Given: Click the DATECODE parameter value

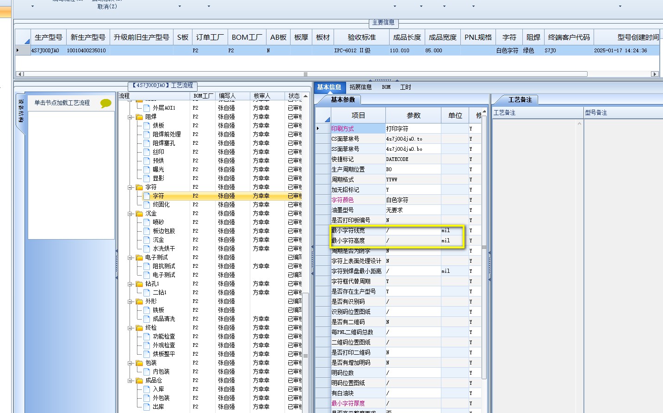Looking at the screenshot, I should pyautogui.click(x=397, y=159).
